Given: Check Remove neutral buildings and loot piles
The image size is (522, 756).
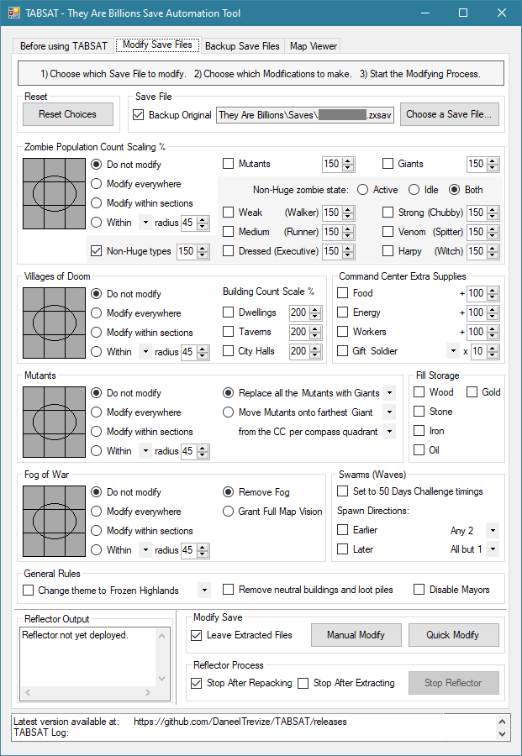Looking at the screenshot, I should (228, 589).
